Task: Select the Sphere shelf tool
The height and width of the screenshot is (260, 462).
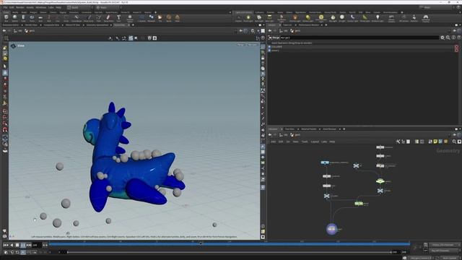Action: [x=14, y=18]
